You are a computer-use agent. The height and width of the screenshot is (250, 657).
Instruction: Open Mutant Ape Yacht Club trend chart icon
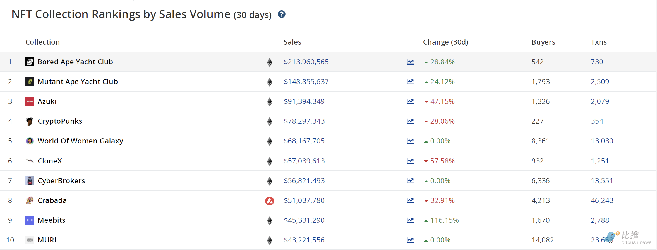point(410,82)
